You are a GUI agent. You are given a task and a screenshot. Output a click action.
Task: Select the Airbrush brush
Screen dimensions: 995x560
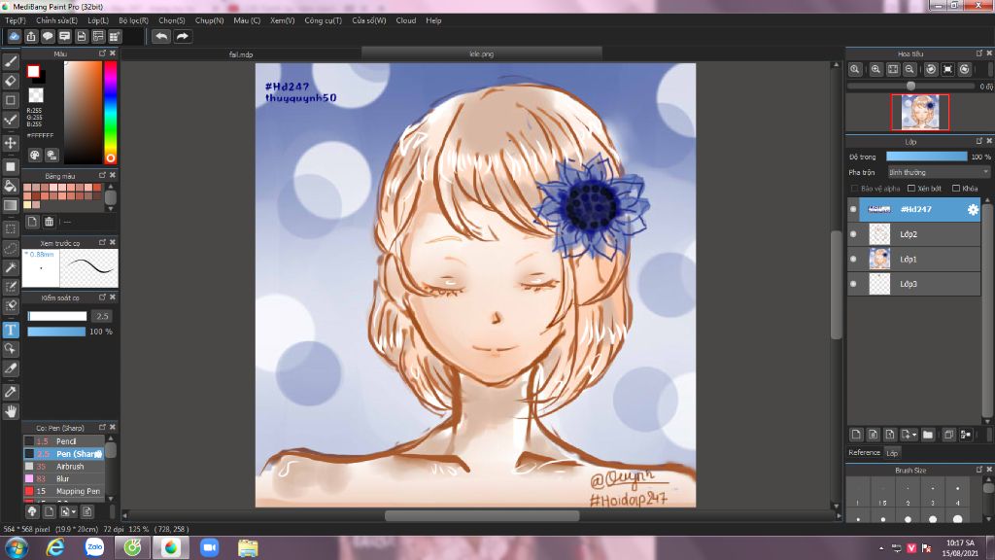[64, 466]
